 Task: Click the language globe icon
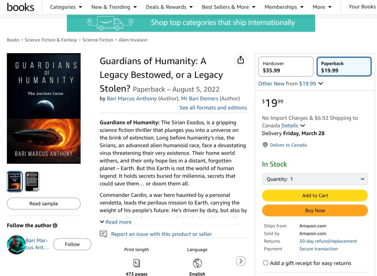click(x=197, y=263)
